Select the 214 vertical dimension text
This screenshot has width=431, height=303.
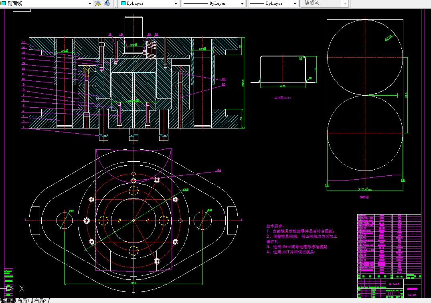[x=406, y=95]
